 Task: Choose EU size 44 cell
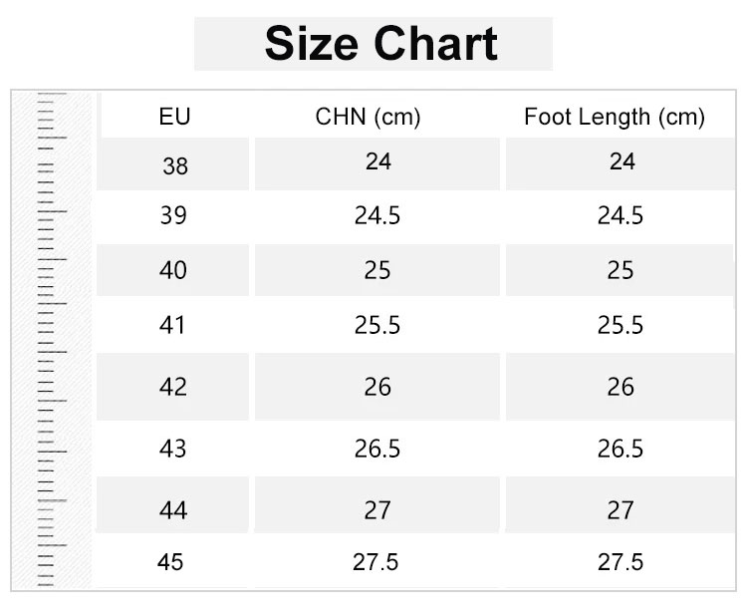tap(173, 511)
